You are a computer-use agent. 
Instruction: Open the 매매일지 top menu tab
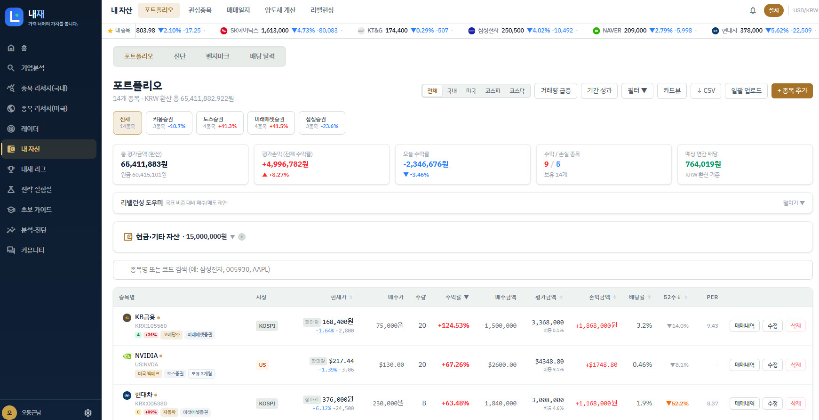pyautogui.click(x=238, y=10)
